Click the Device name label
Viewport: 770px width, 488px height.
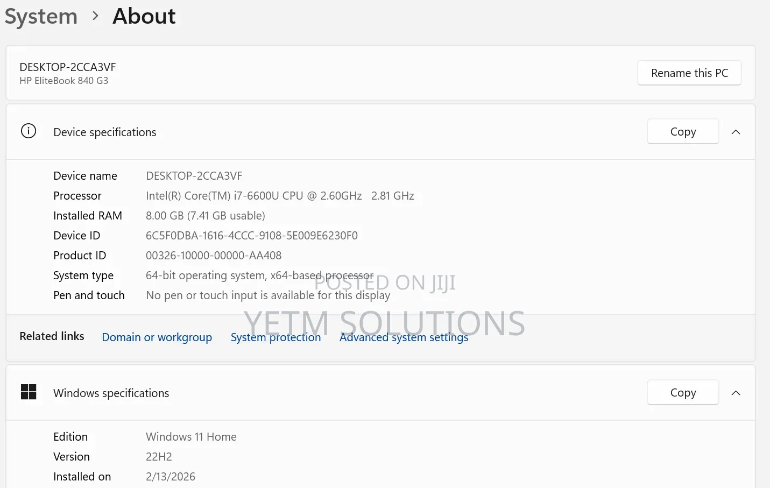[x=85, y=176]
